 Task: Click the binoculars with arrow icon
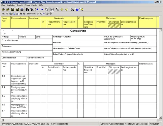tap(32, 9)
